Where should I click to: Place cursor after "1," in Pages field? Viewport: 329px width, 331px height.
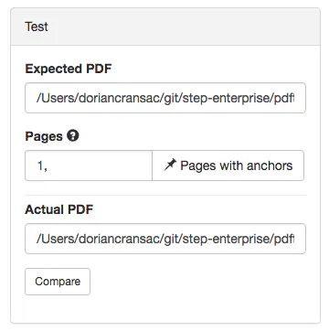pos(48,166)
